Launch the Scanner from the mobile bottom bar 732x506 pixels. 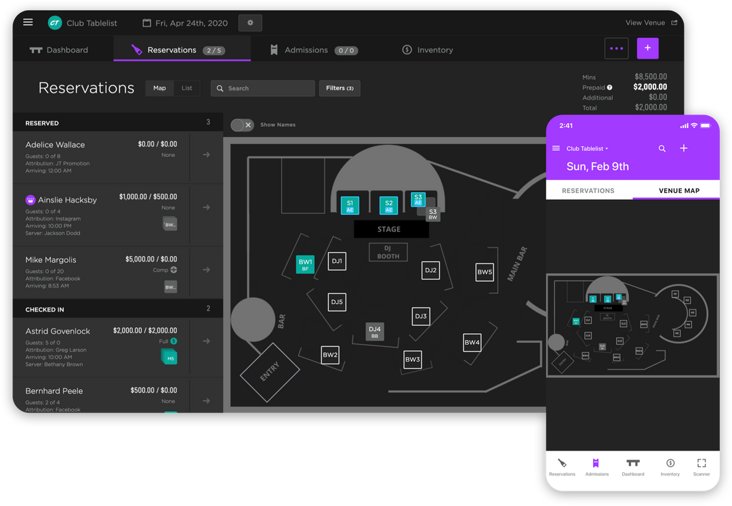701,464
